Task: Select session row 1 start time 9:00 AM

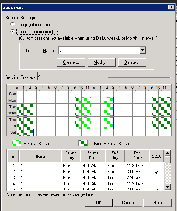Action: 90,166
